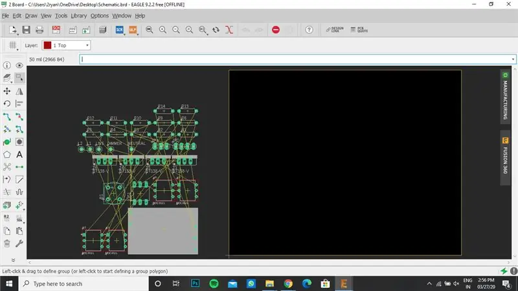Open the Library menu
Viewport: 518px width, 291px height.
point(78,16)
